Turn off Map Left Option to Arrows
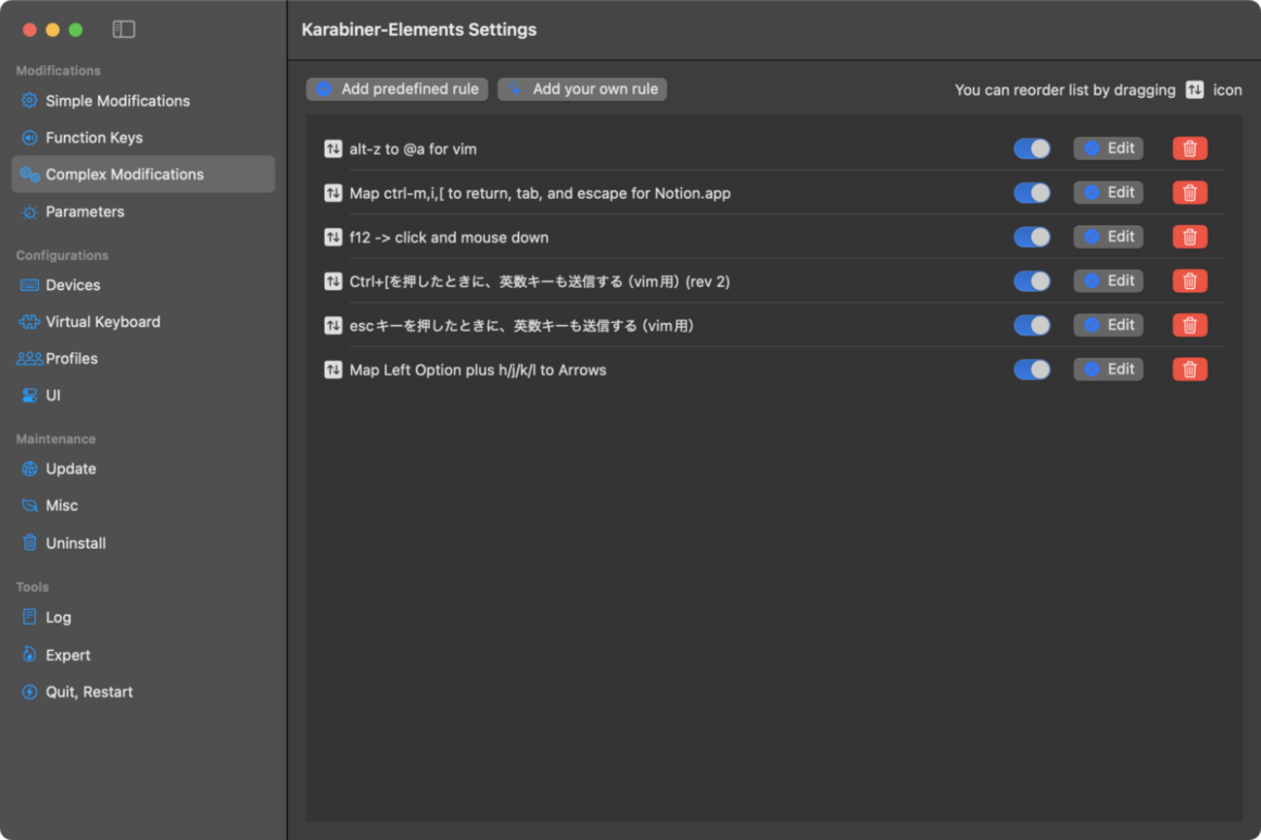 coord(1032,369)
